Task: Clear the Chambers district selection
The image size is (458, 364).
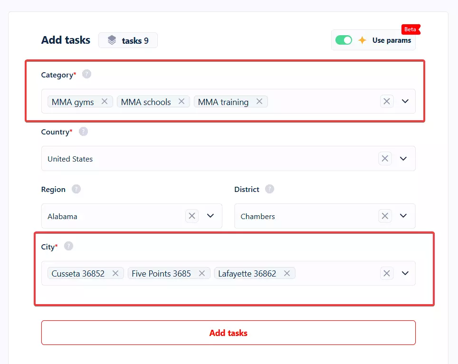Action: click(385, 216)
